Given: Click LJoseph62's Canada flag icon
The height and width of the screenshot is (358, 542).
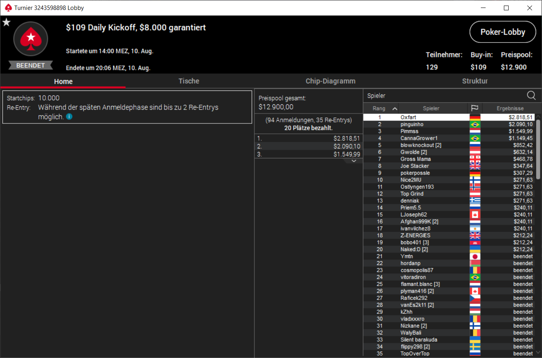Looking at the screenshot, I should coord(475,215).
